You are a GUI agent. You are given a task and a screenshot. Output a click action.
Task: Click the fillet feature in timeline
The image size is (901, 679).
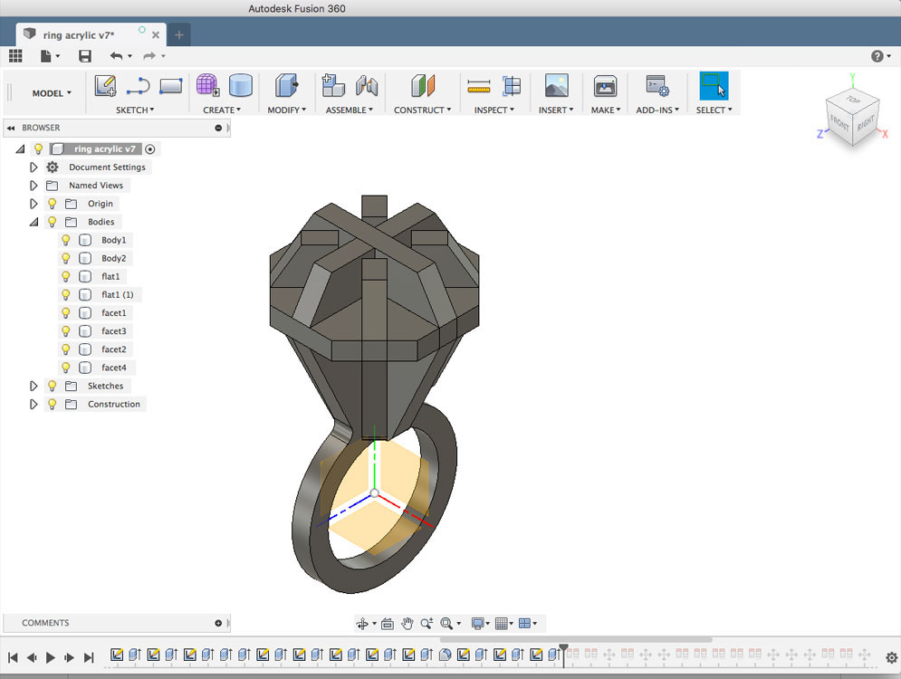[x=445, y=655]
